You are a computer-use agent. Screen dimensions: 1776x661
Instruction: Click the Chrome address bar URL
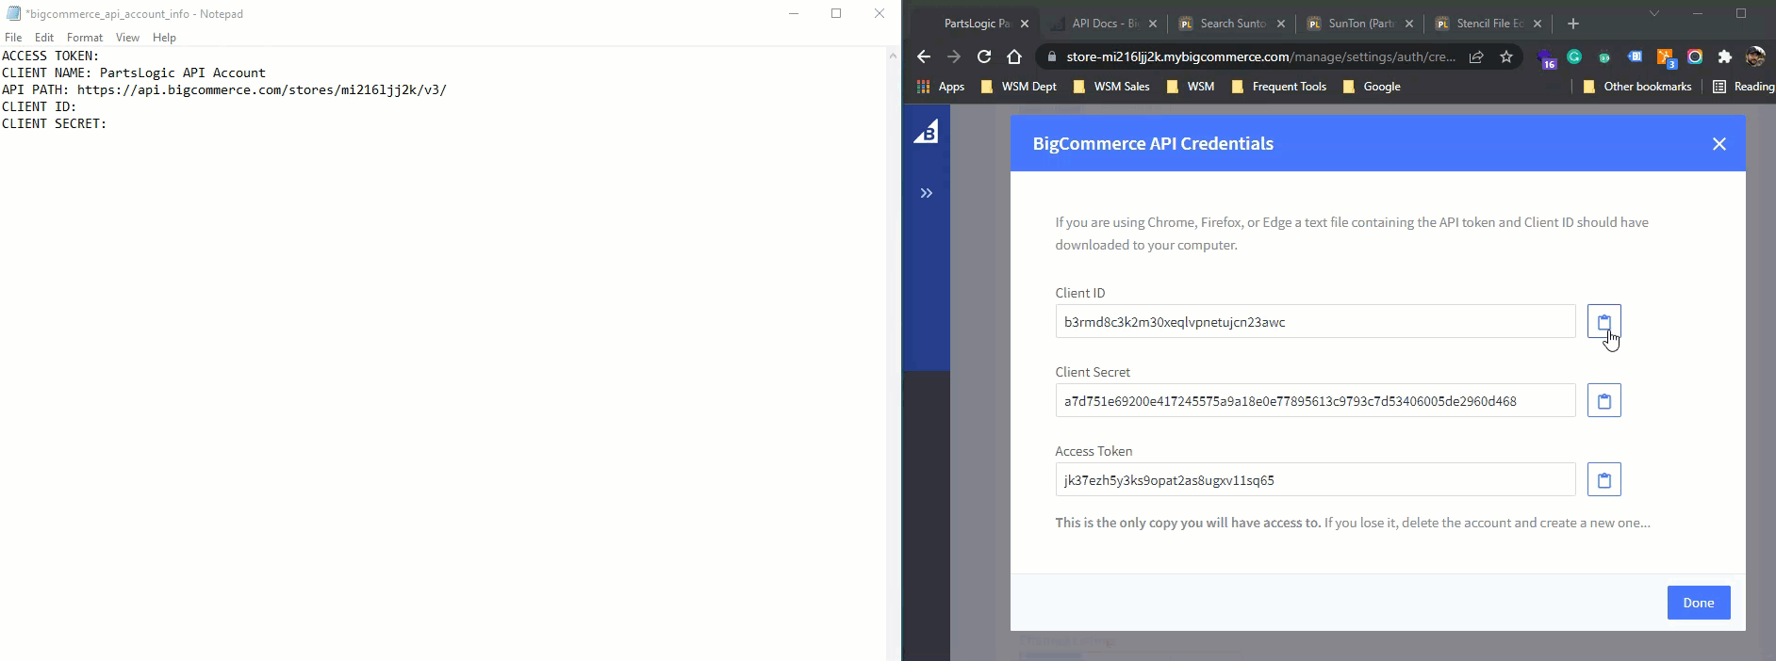pyautogui.click(x=1260, y=56)
